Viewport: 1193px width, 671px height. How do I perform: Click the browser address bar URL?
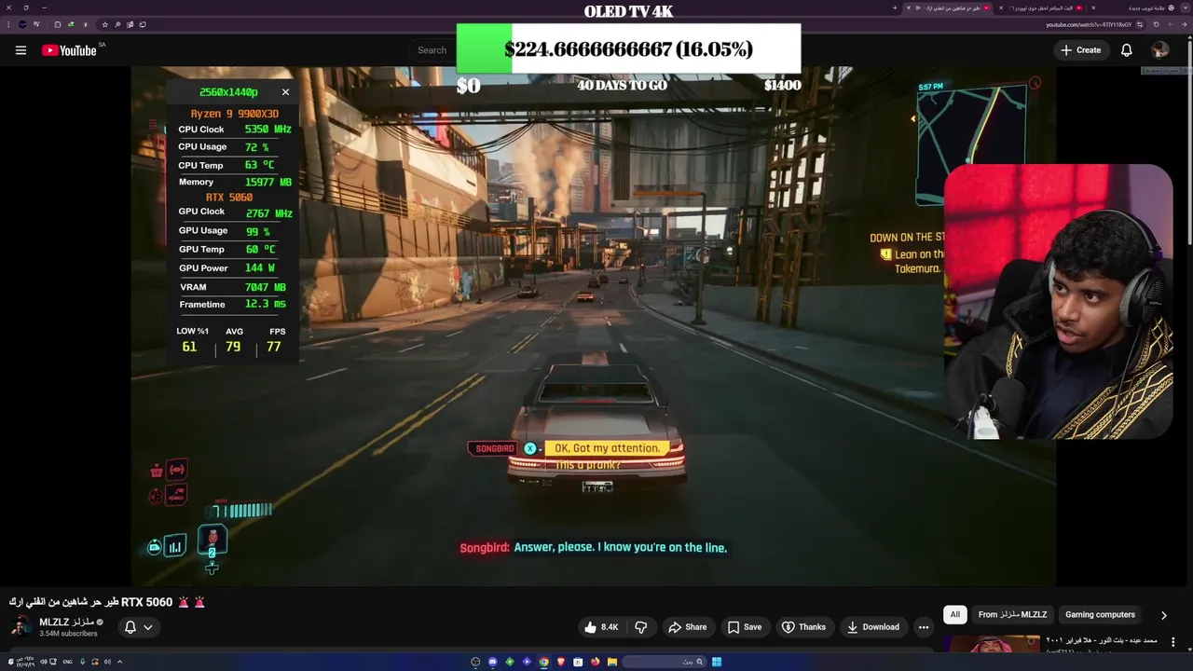(1089, 25)
